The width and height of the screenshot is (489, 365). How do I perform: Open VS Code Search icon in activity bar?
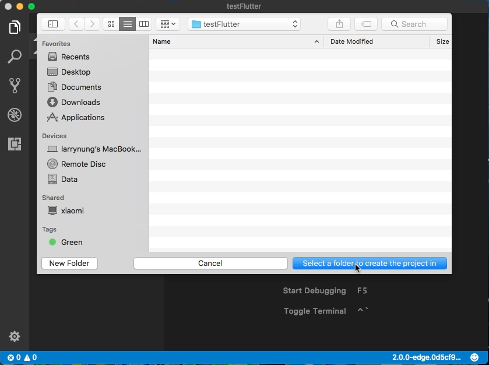click(x=15, y=57)
